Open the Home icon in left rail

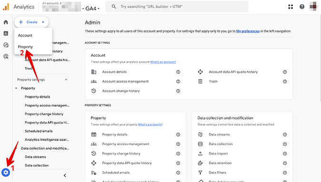coord(6,22)
